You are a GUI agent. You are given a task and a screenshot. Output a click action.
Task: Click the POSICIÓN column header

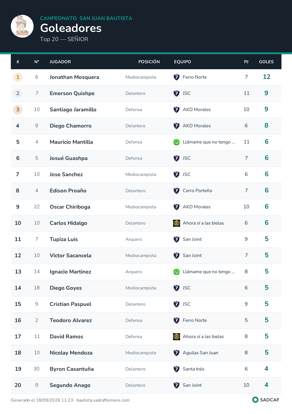pos(149,62)
